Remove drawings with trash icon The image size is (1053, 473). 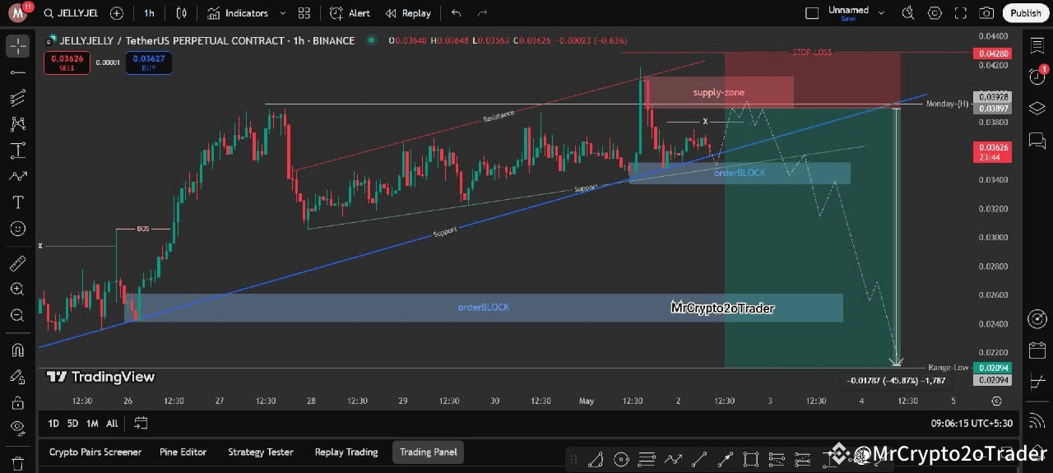pyautogui.click(x=17, y=462)
